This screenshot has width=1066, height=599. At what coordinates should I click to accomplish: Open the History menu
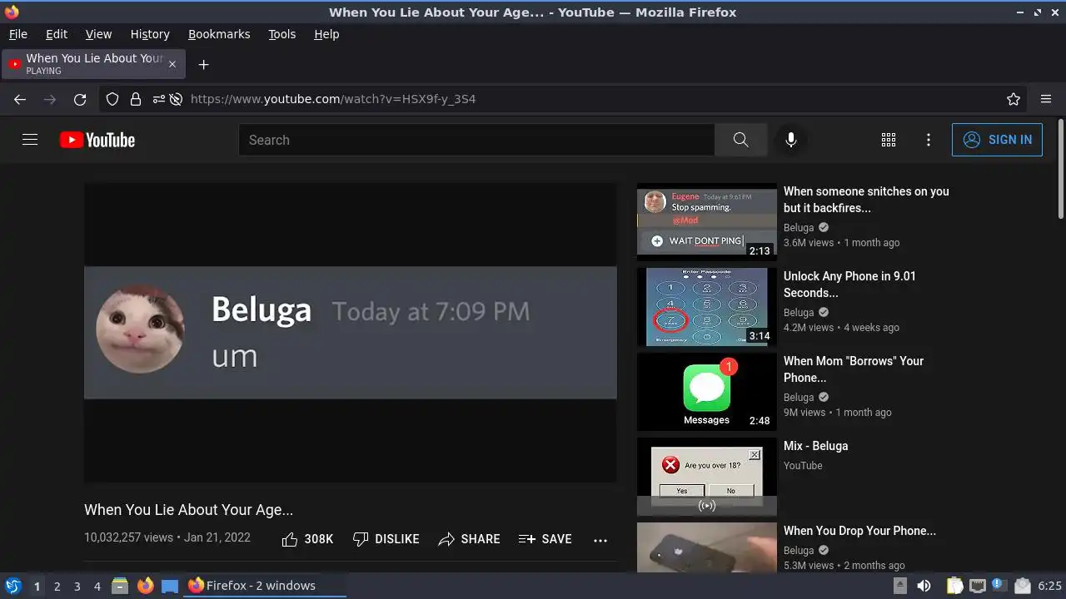150,34
